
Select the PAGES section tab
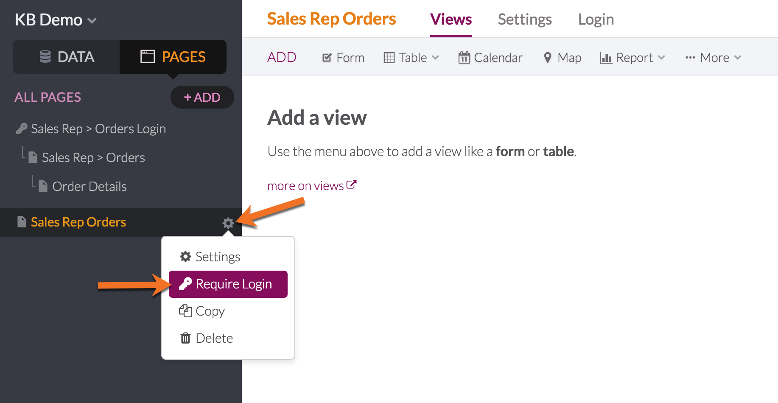pyautogui.click(x=173, y=57)
